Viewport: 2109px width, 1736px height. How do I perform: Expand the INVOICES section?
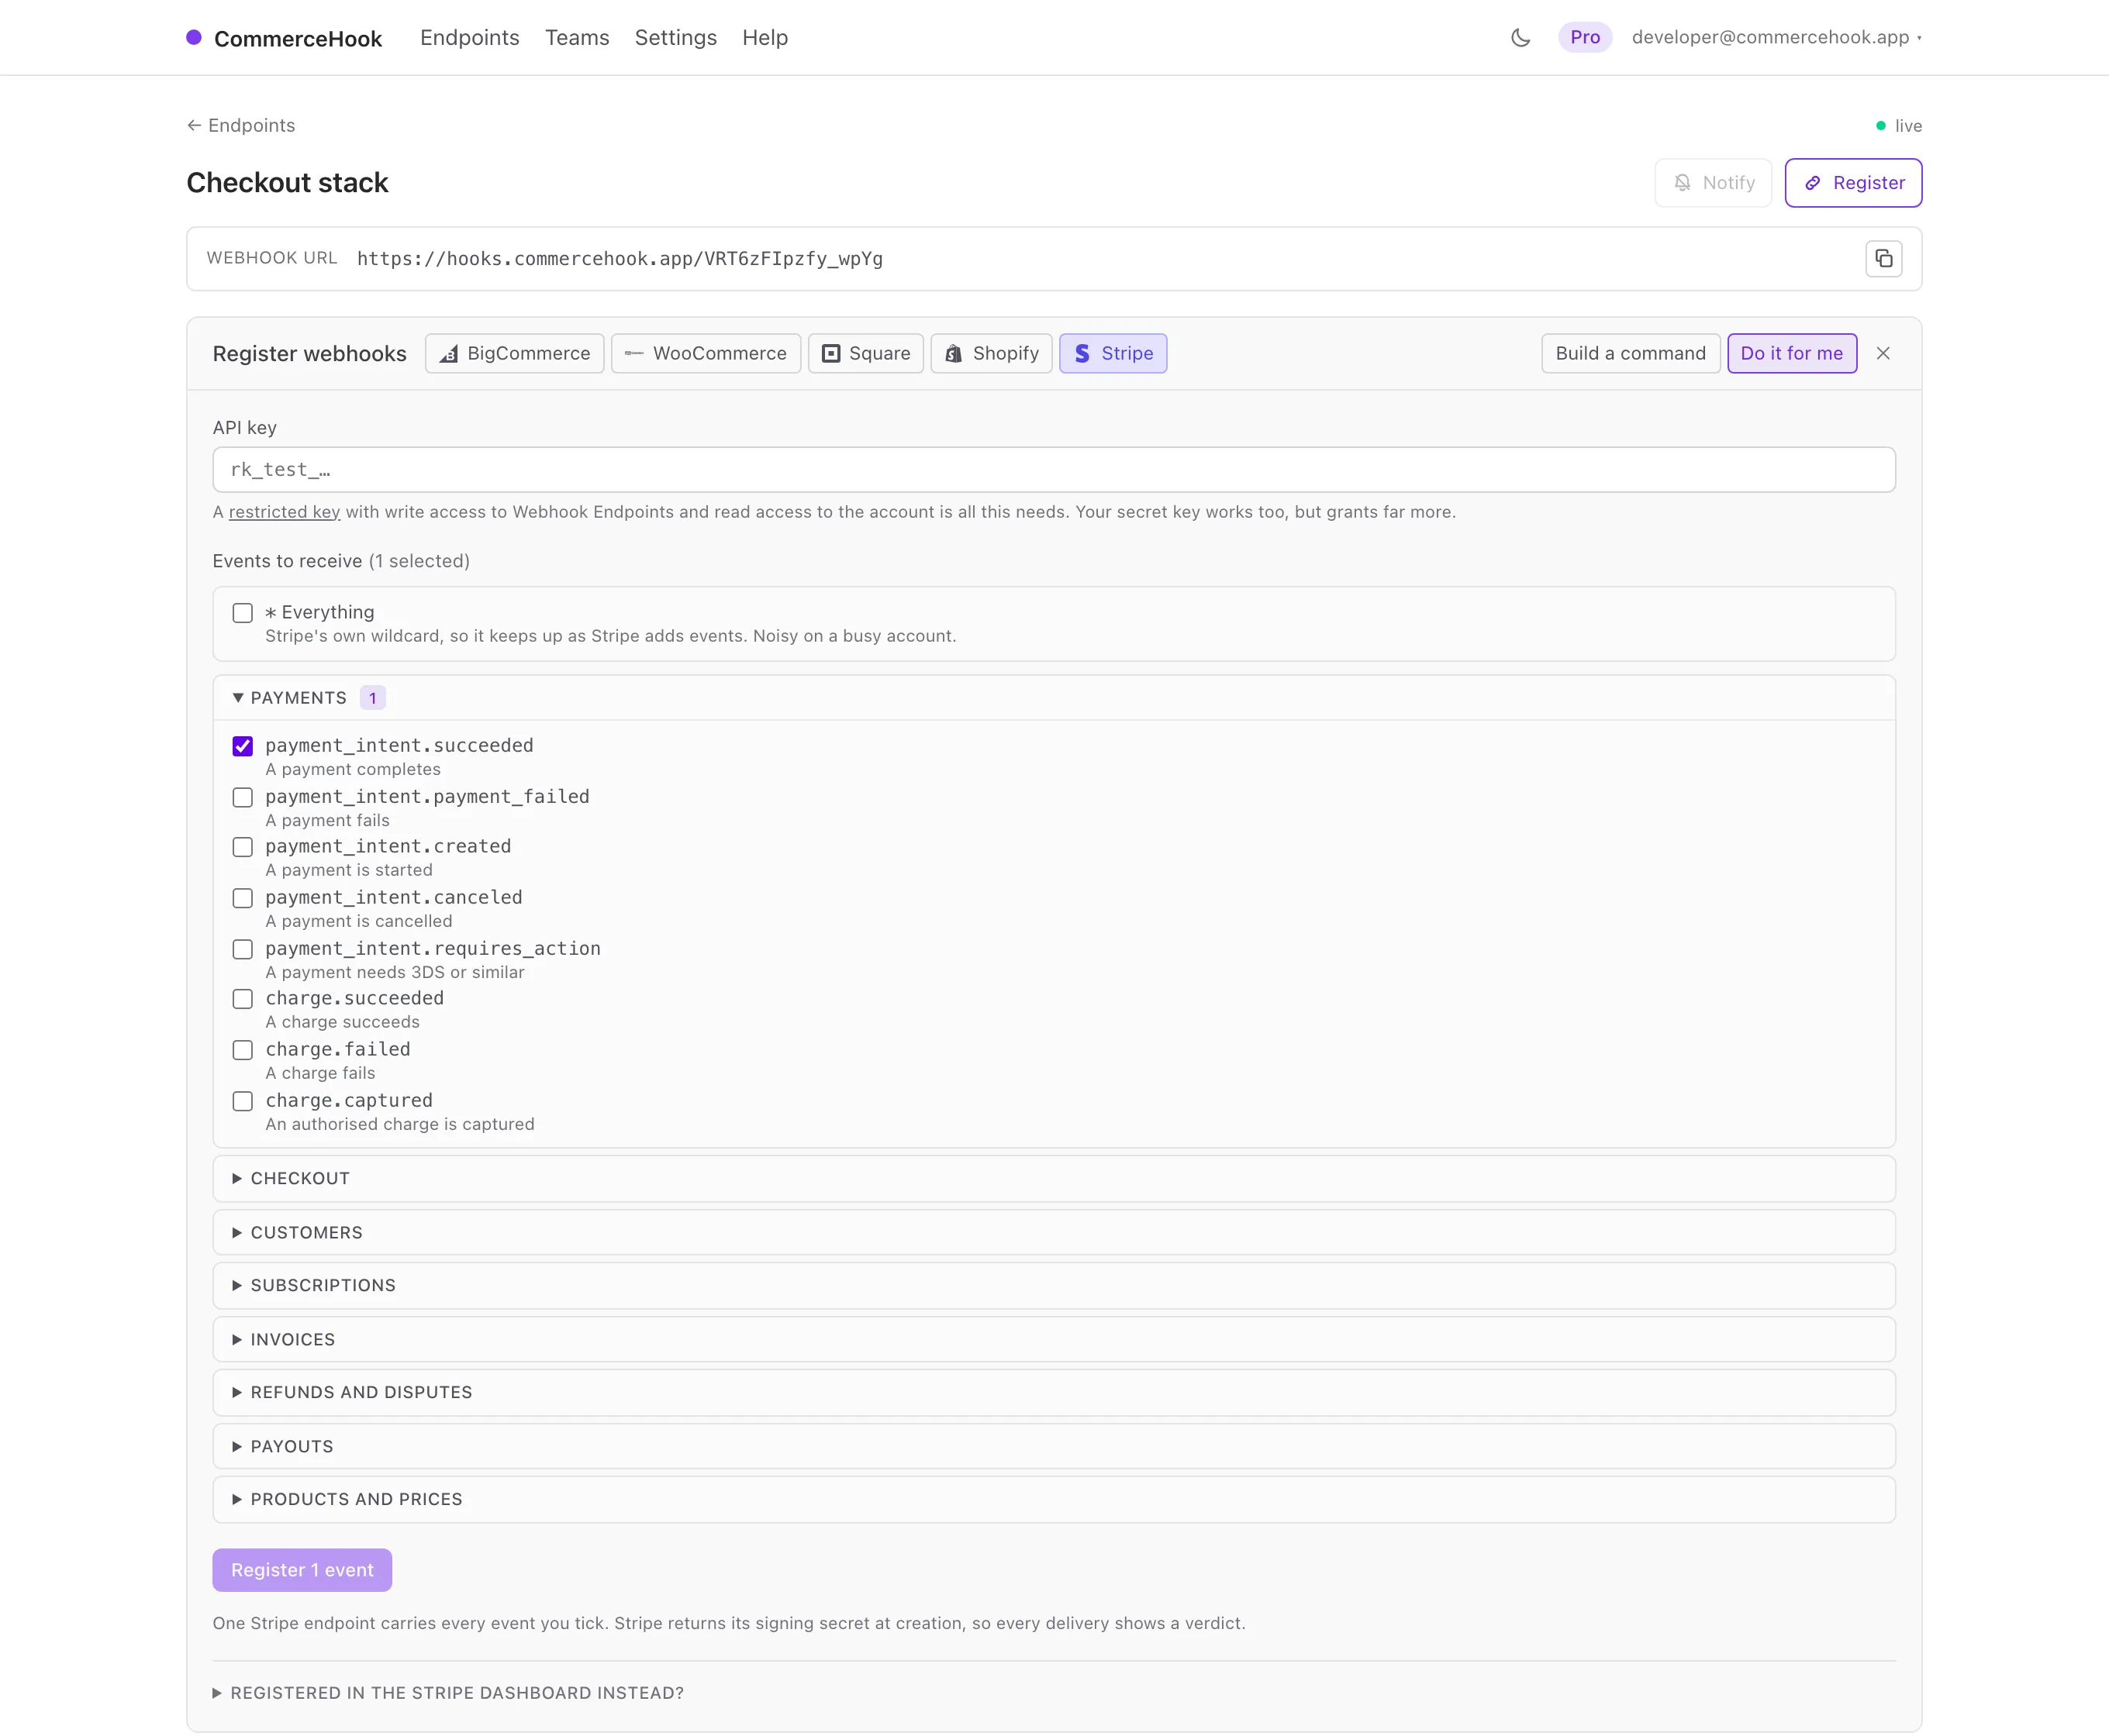point(1054,1340)
